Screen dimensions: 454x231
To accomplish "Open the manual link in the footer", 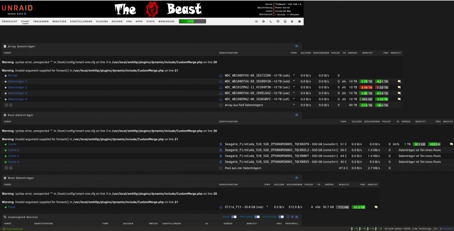I will [x=447, y=229].
